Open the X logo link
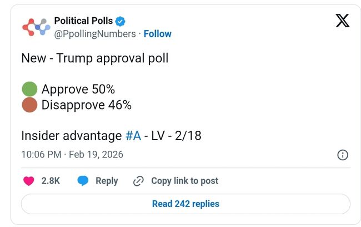This screenshot has height=227, width=361. coord(343,21)
